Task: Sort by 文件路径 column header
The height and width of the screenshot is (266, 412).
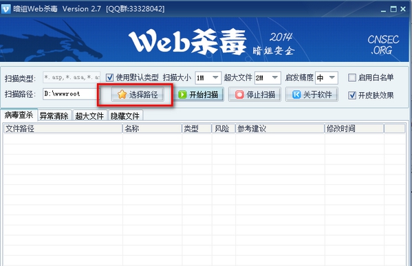Action: tap(63, 129)
